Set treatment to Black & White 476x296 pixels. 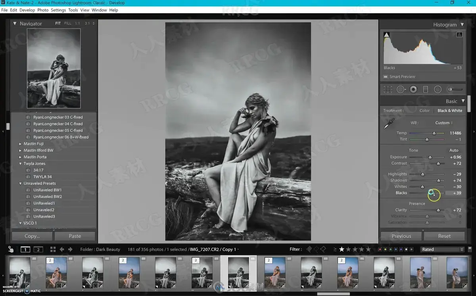click(x=450, y=111)
